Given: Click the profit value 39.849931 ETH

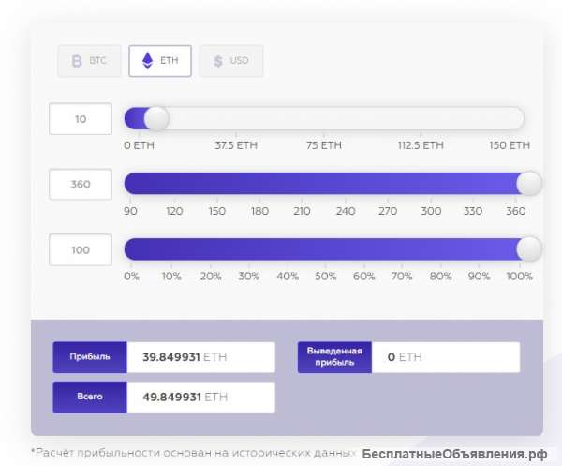Looking at the screenshot, I should (x=200, y=357).
